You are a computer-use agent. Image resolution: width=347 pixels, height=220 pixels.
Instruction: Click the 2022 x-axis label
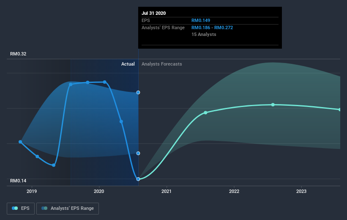tap(234, 191)
